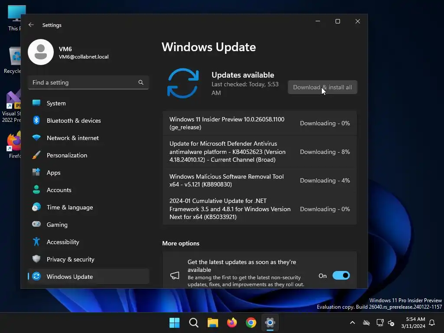Screen dimensions: 444x333
Task: Go to System settings
Action: [x=88, y=103]
